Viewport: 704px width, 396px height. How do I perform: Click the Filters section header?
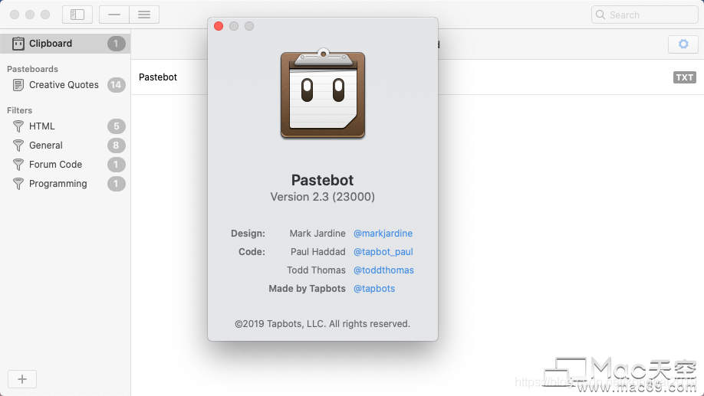(x=19, y=110)
